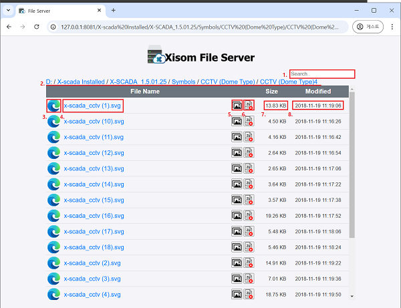Preview image for x-scada_cctv (1).svg

[237, 106]
